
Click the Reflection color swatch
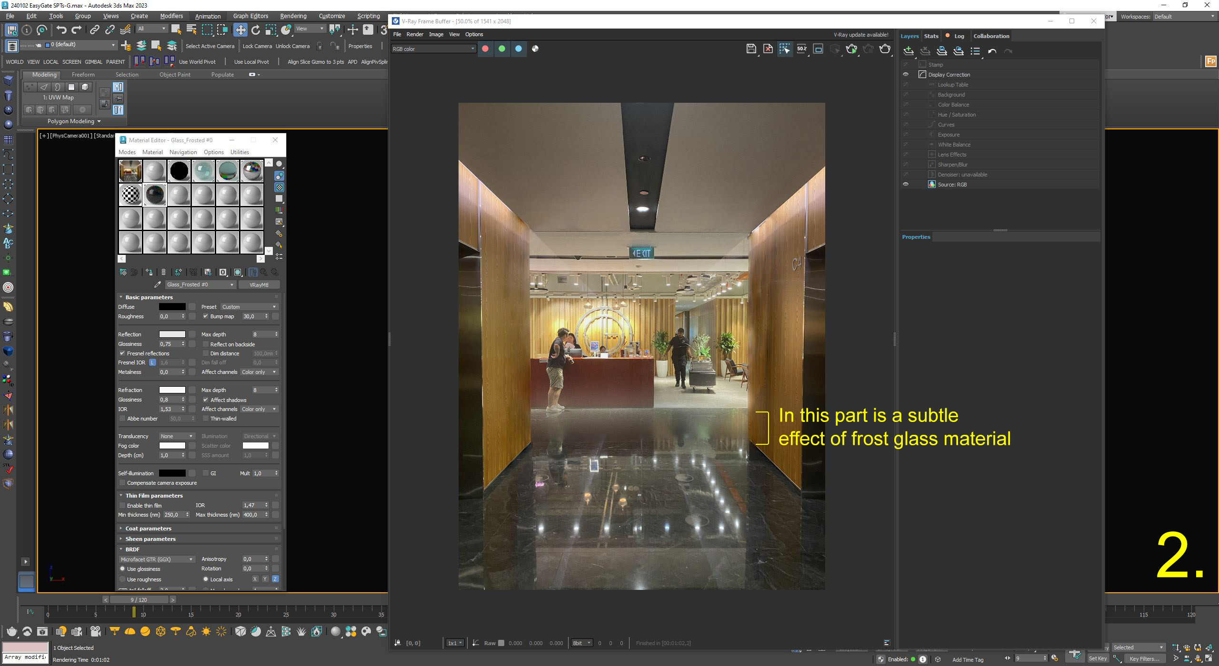(172, 334)
